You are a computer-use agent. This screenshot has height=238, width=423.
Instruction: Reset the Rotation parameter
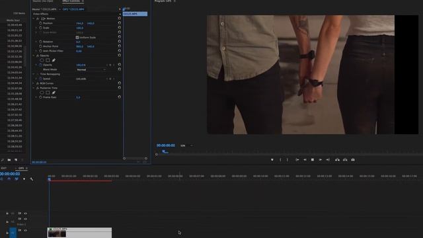(119, 42)
